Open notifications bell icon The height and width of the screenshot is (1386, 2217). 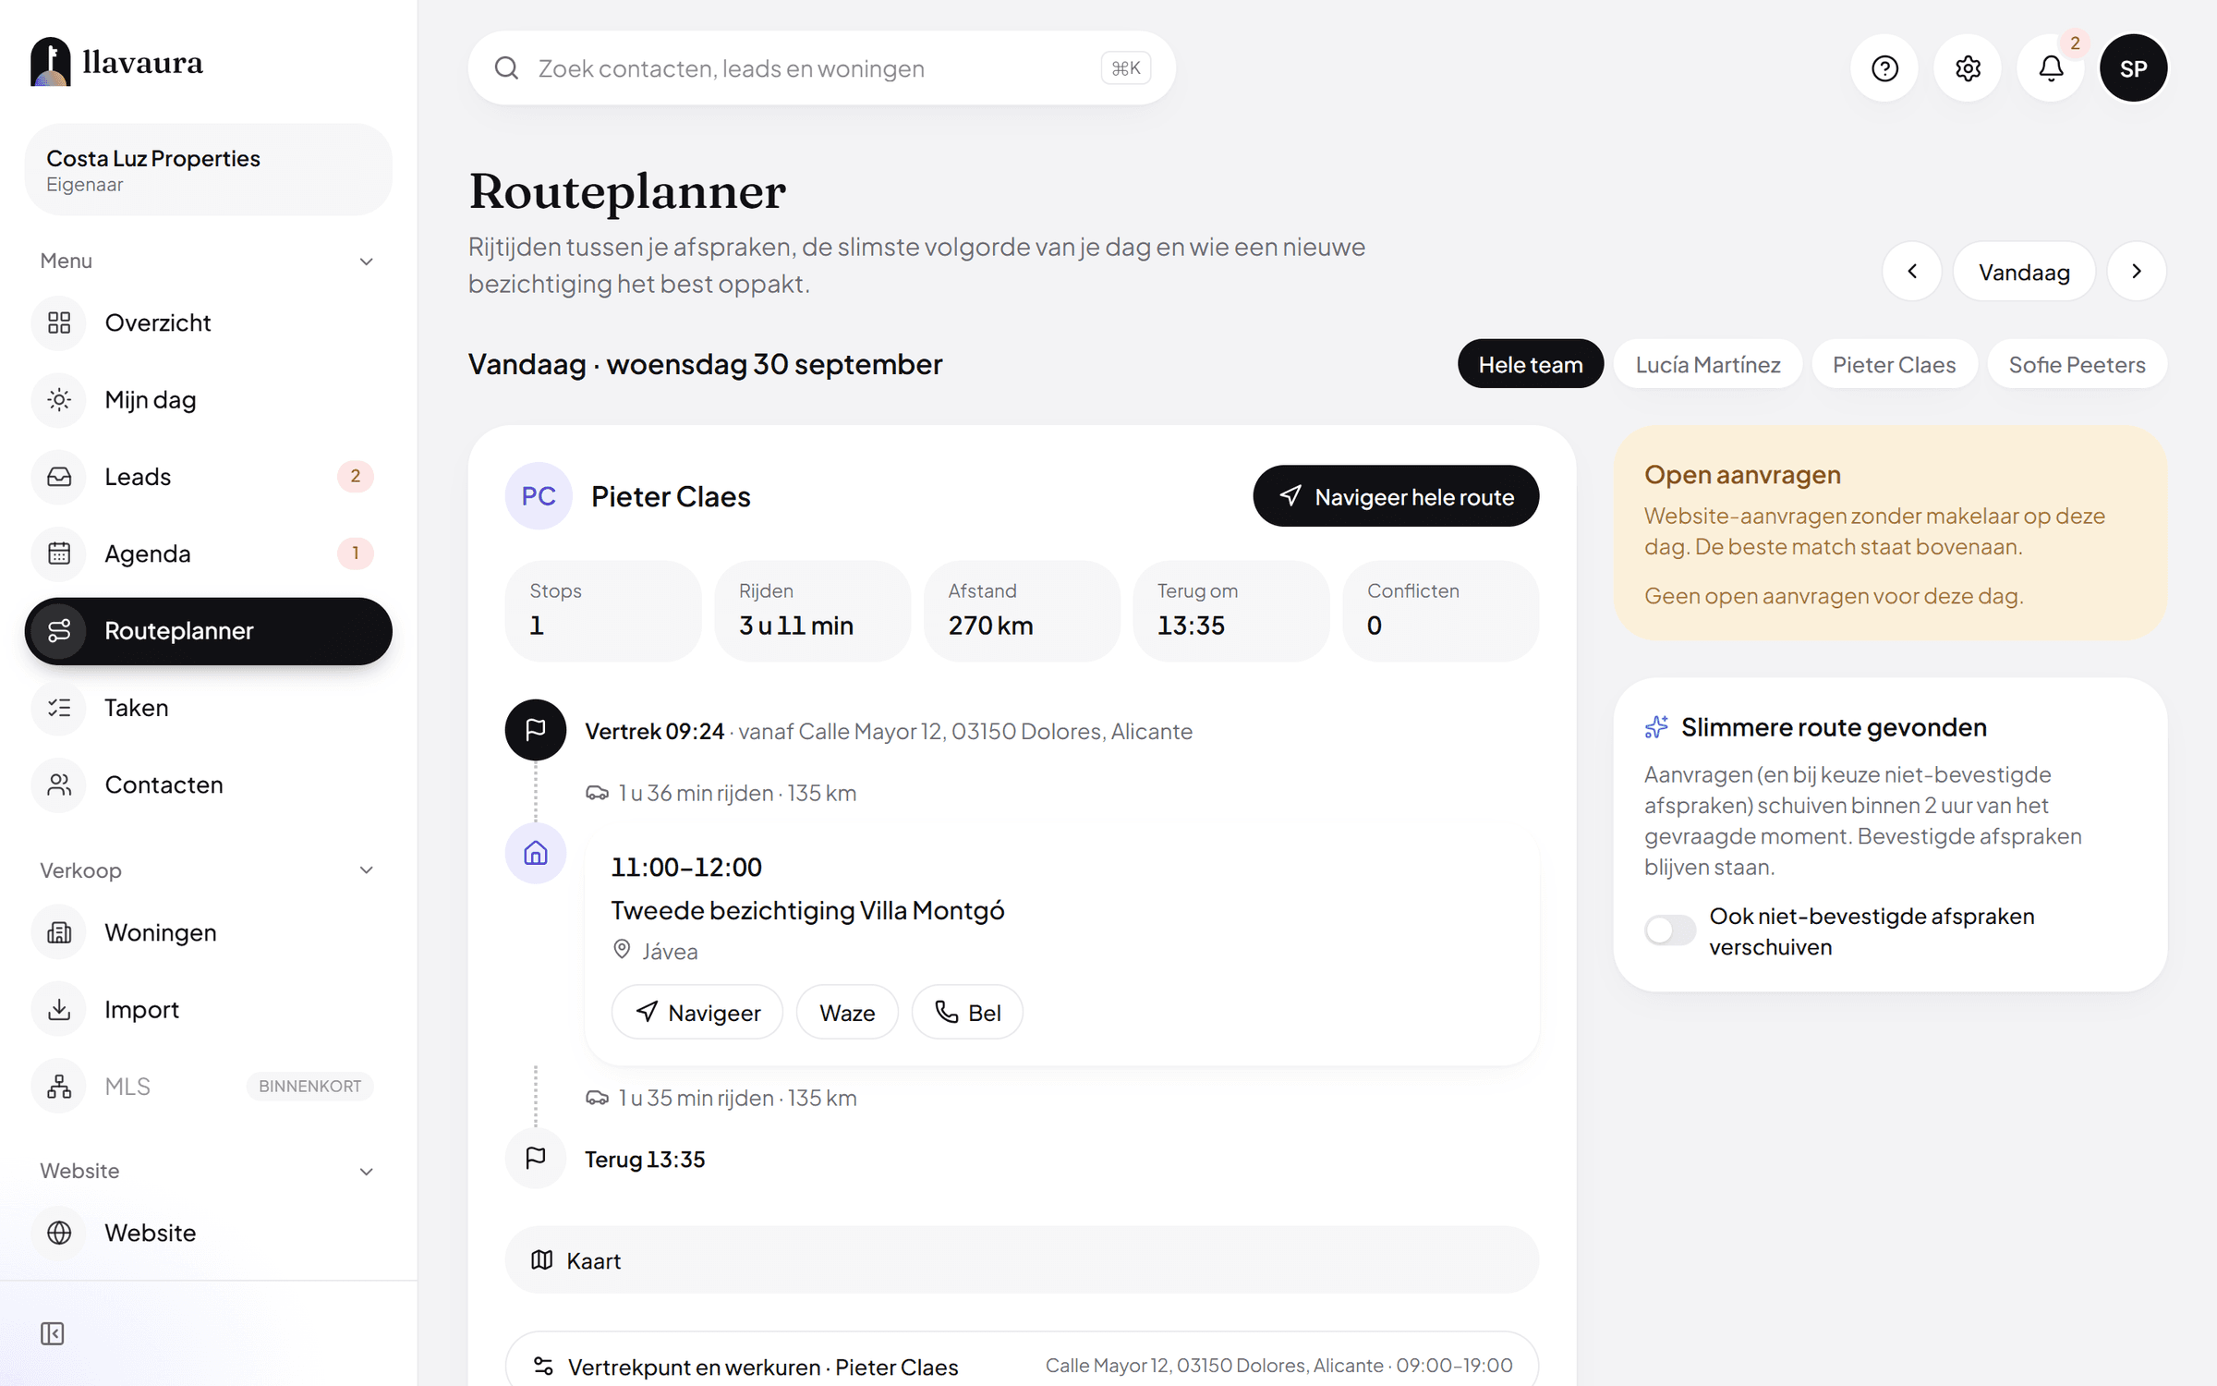2051,68
